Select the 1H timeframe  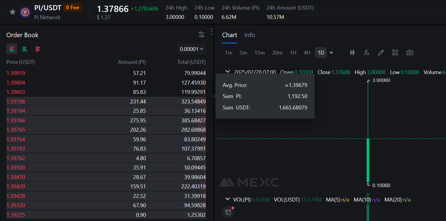click(293, 53)
